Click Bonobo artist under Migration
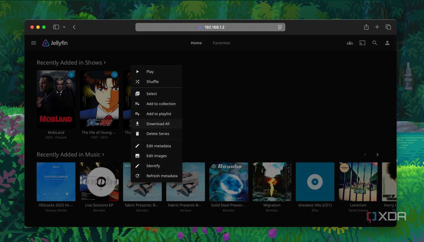Screen dimensions: 424x242 point(272,210)
